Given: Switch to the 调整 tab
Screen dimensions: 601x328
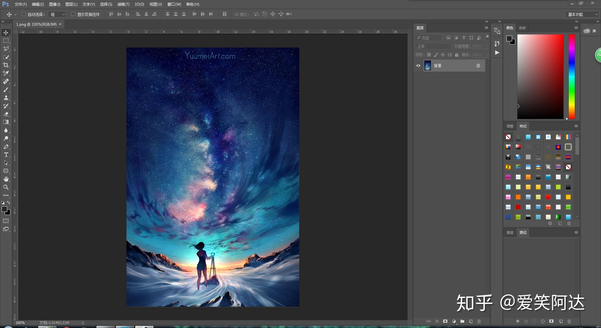Looking at the screenshot, I should point(510,126).
